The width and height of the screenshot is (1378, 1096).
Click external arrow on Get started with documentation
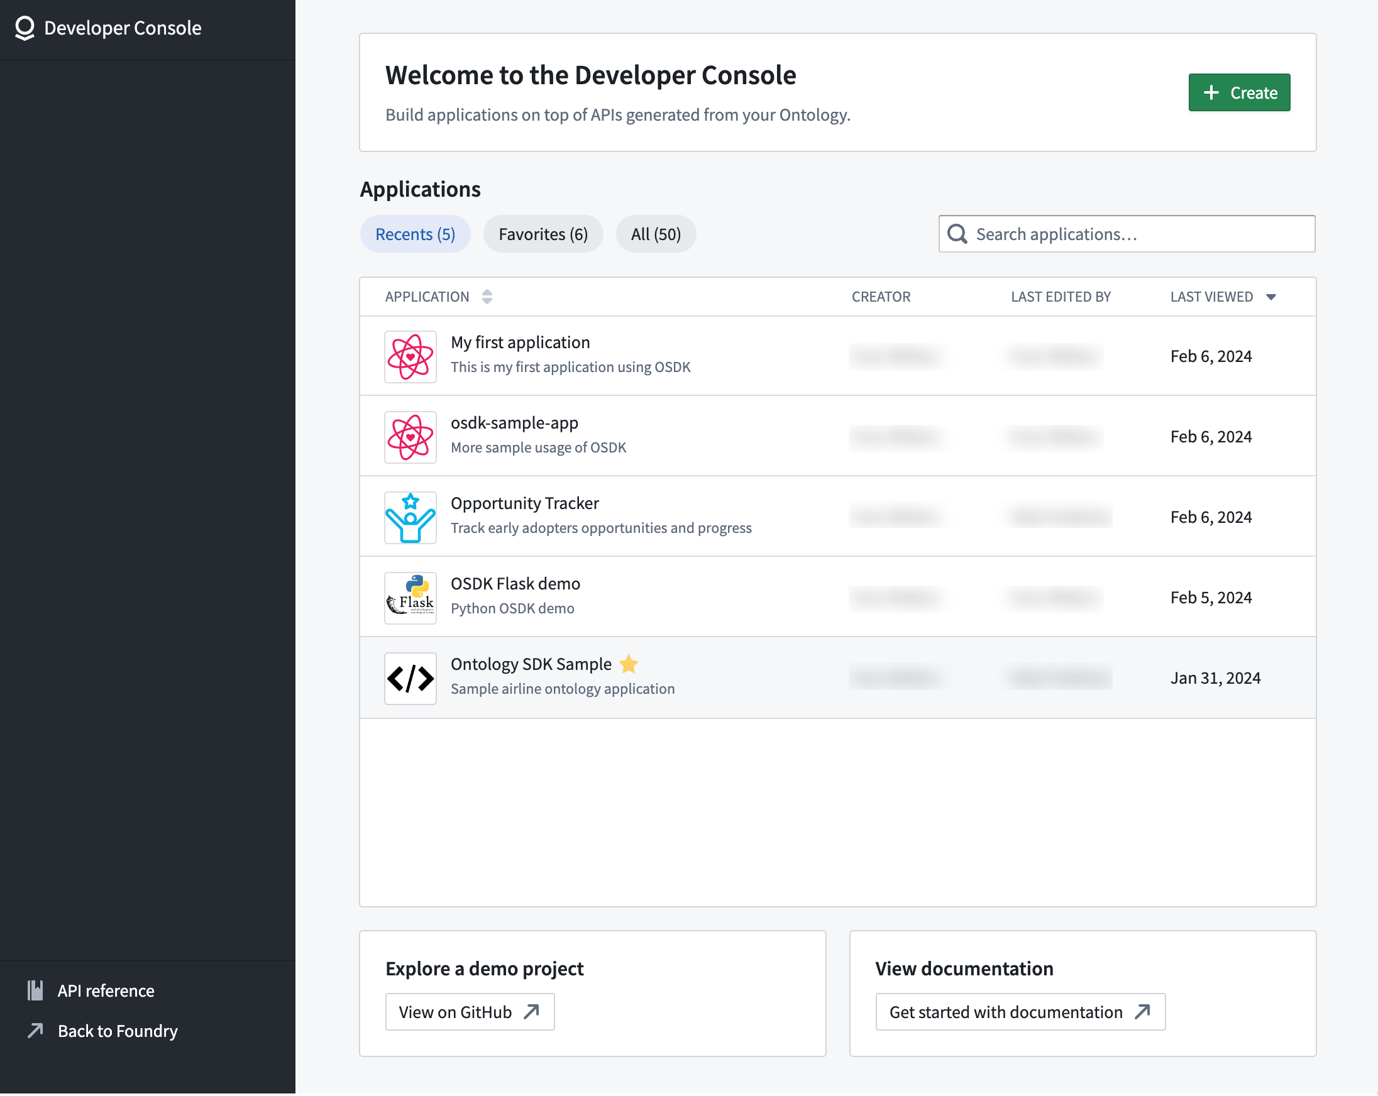pyautogui.click(x=1143, y=1012)
